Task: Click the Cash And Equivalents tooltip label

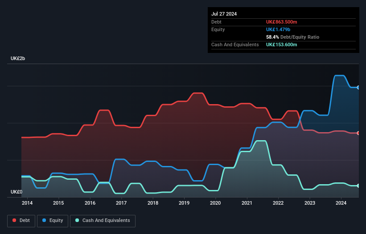Action: pyautogui.click(x=235, y=44)
